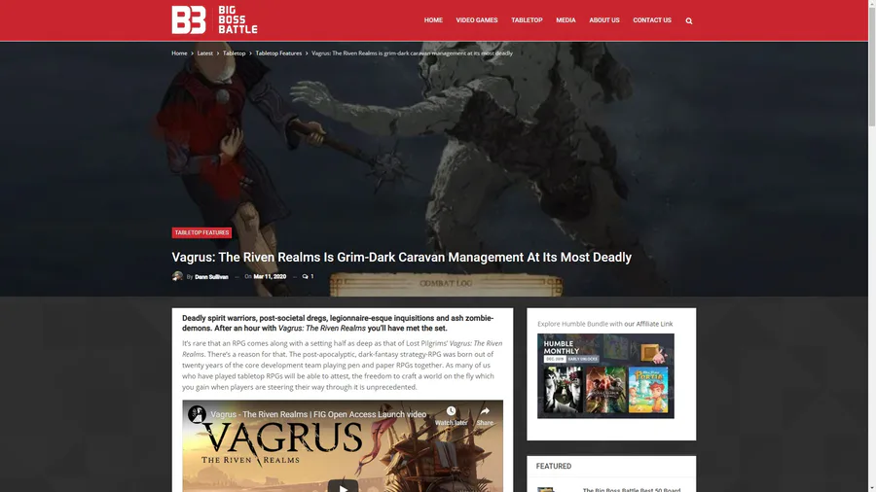
Task: Open the ABOUT US menu item
Action: (603, 20)
